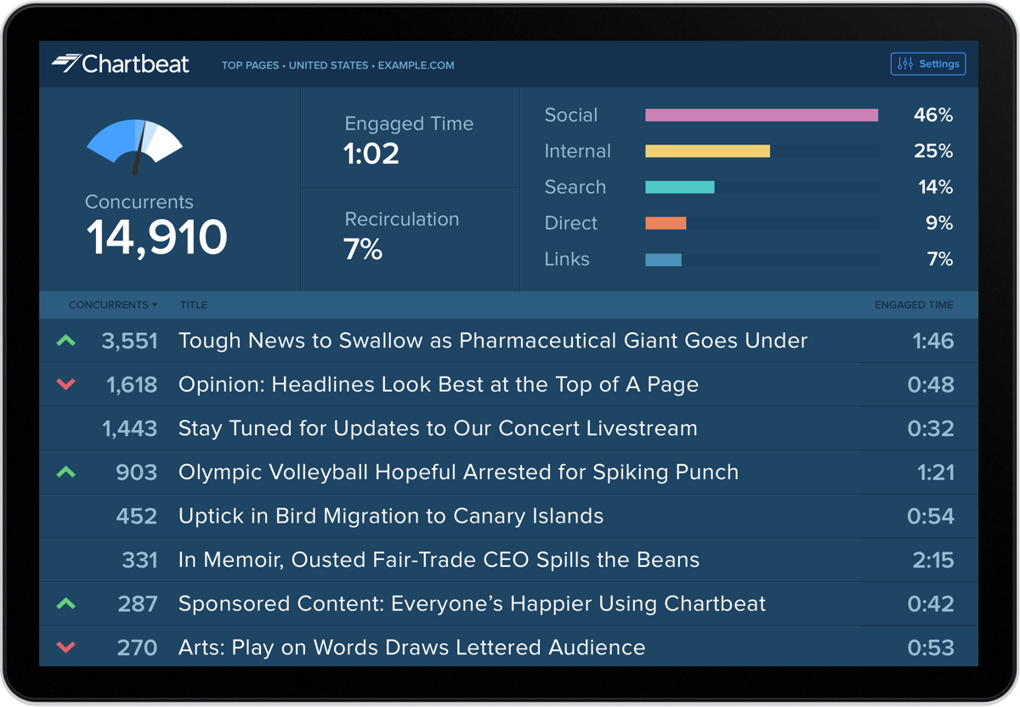The image size is (1020, 707).
Task: Click the sliders icon inside the Settings button
Action: coord(904,63)
